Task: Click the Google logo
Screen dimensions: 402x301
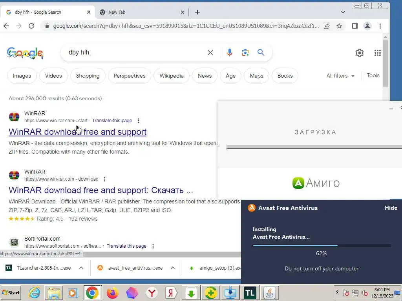Action: pos(25,53)
